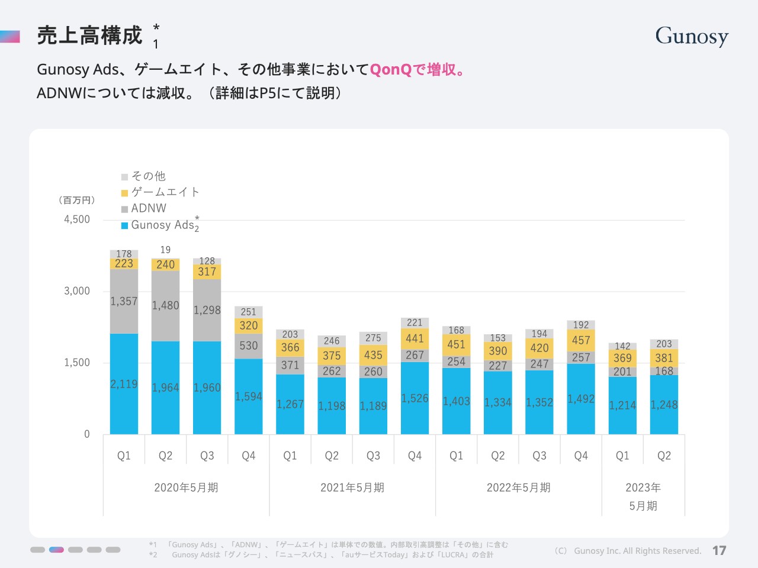Click the yellow segment labeled 317

click(x=207, y=272)
